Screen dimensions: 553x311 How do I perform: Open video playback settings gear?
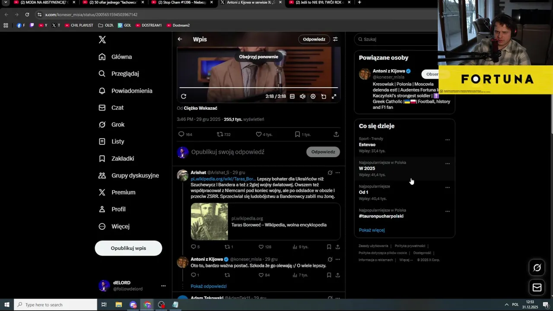[x=313, y=96]
